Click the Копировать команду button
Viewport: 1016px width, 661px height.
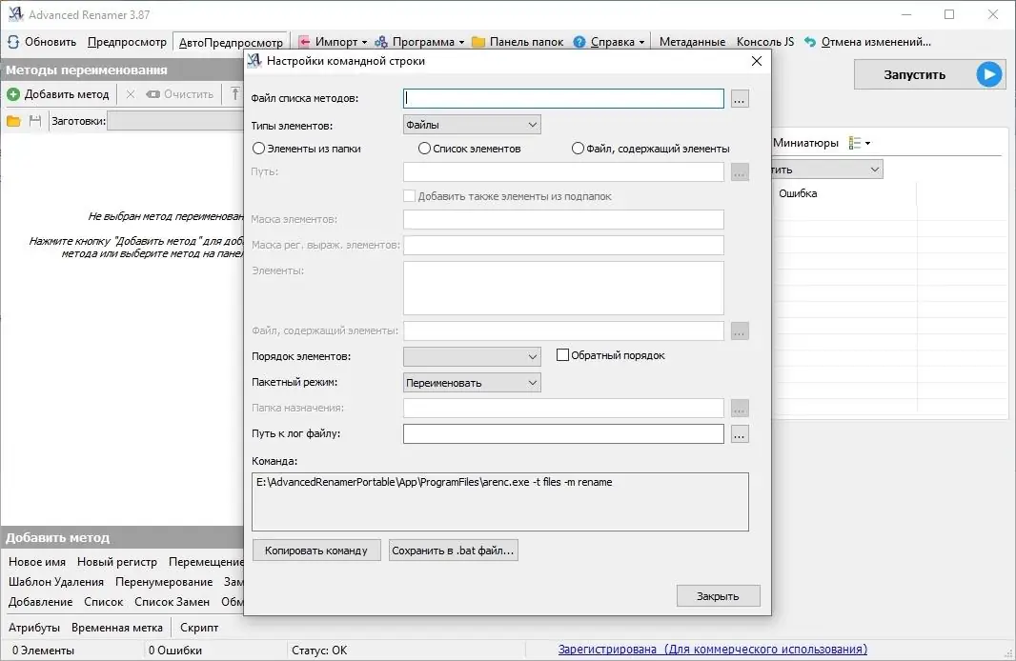coord(315,550)
